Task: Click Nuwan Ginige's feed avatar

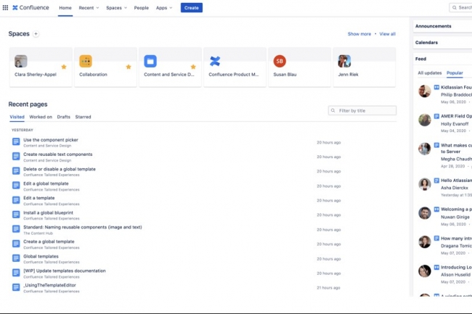Action: (425, 213)
